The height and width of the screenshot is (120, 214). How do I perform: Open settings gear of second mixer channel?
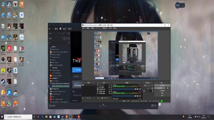[x=140, y=96]
